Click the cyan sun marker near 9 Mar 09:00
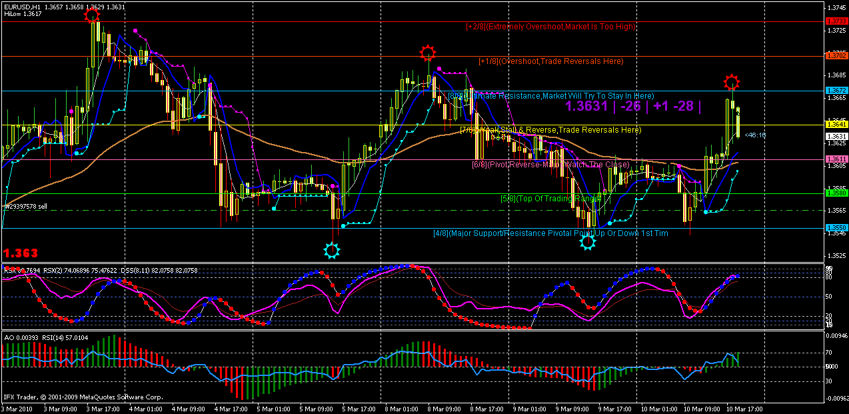849x414 pixels. point(587,242)
